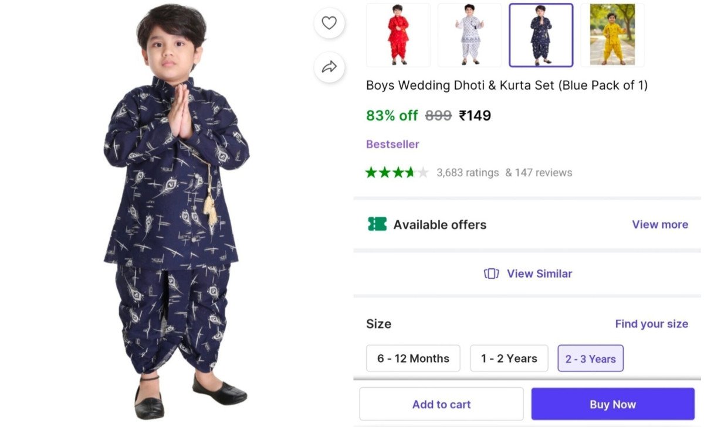The width and height of the screenshot is (704, 427).
Task: Click the green offers coupon icon
Action: point(377,224)
